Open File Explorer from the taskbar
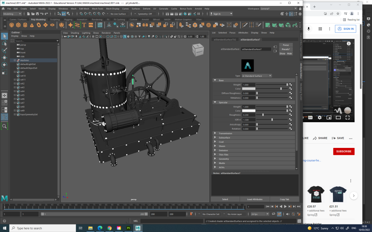Screen dimensions: 372x232 [x=90, y=228]
